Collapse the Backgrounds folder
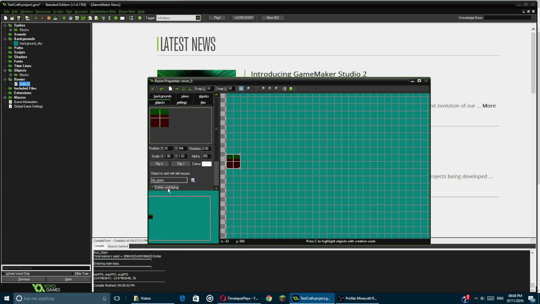Viewport: 540px width, 304px height. [x=5, y=39]
